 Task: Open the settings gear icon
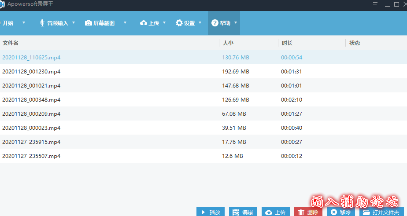click(x=179, y=23)
